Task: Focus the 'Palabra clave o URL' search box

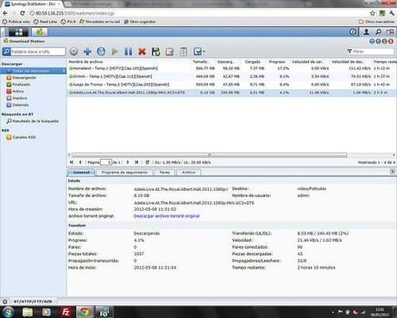Action: pyautogui.click(x=38, y=52)
